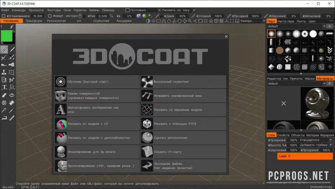335x189 pixels.
Task: Pick the Text tool
Action: point(4,87)
